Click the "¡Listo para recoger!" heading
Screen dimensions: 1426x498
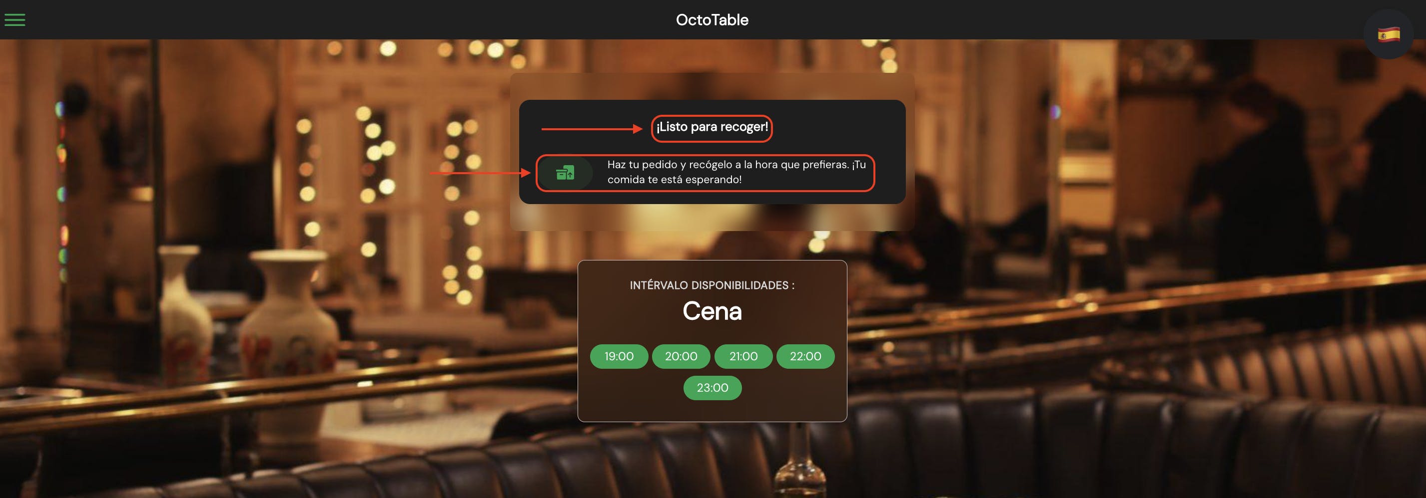712,127
